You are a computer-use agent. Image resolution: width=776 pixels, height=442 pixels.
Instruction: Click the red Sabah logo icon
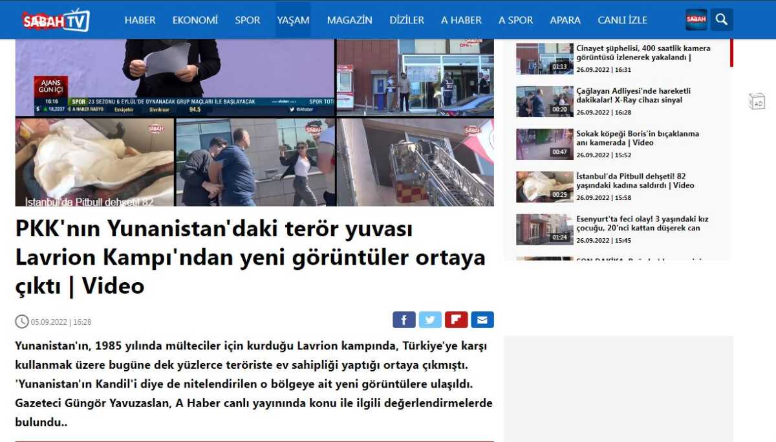696,19
